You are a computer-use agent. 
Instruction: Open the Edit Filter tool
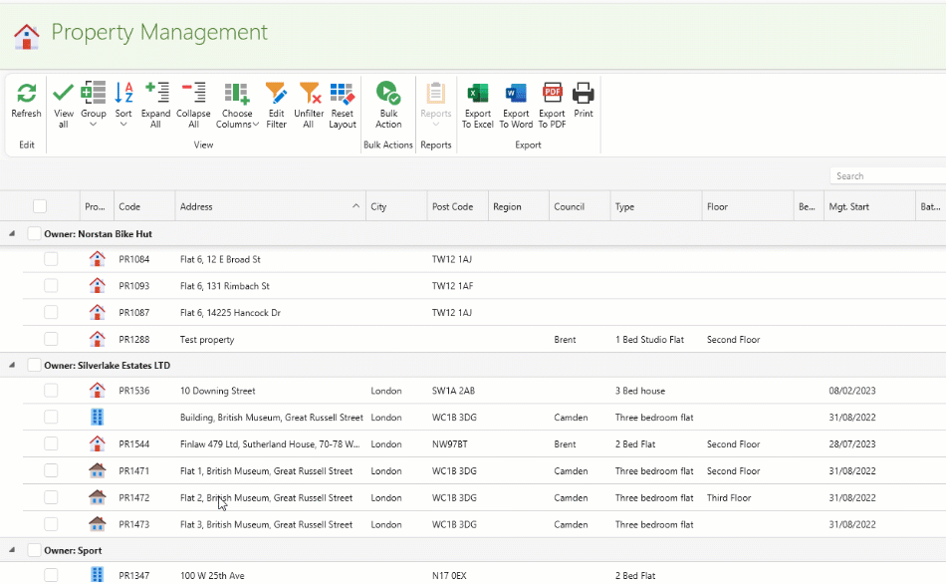pyautogui.click(x=276, y=94)
